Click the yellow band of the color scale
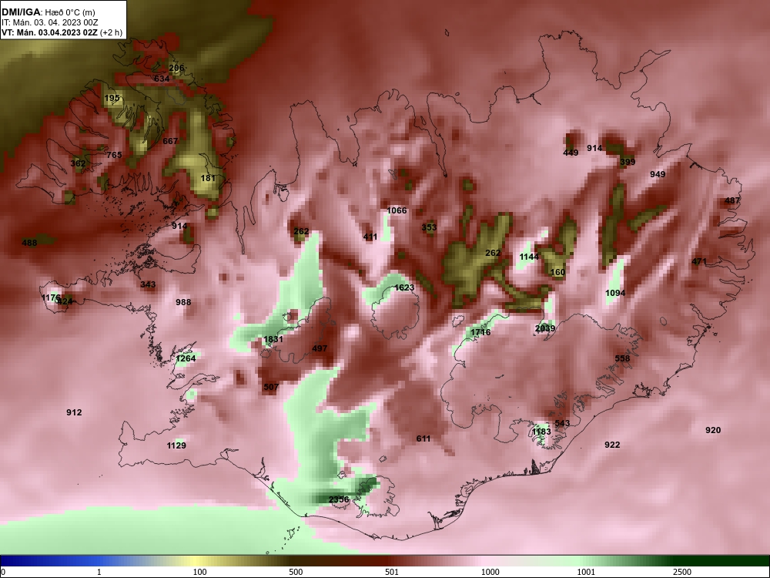The width and height of the screenshot is (770, 578). (x=194, y=561)
